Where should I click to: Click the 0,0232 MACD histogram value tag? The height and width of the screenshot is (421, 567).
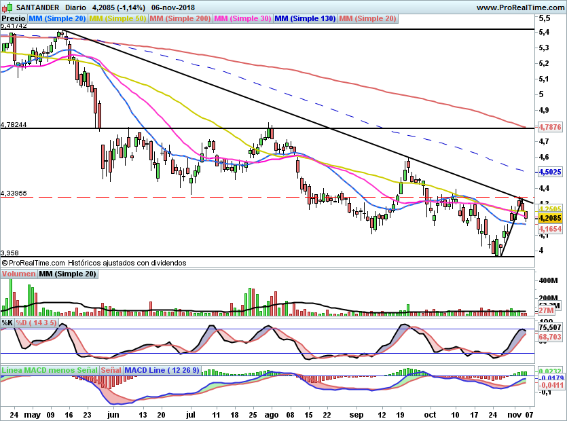550,371
